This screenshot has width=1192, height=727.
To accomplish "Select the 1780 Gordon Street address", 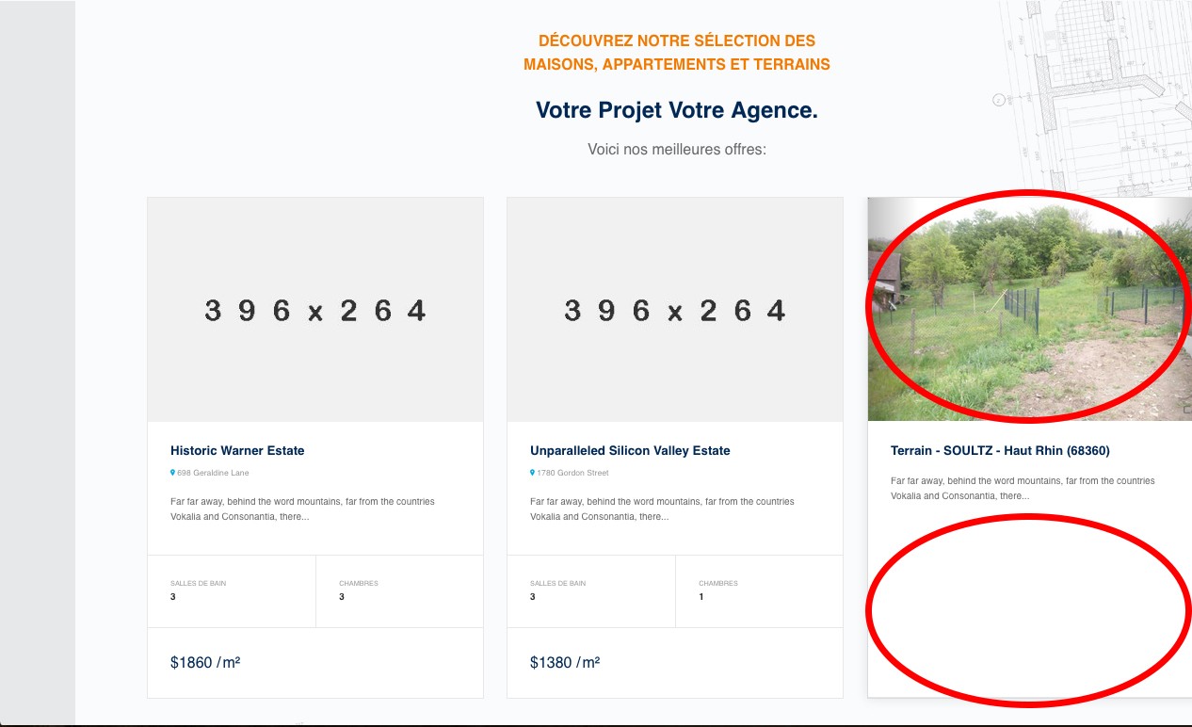I will tap(572, 473).
